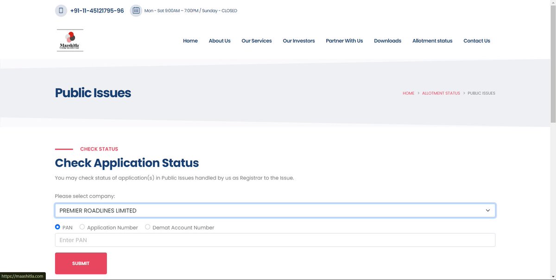Click the business hours text

click(191, 11)
